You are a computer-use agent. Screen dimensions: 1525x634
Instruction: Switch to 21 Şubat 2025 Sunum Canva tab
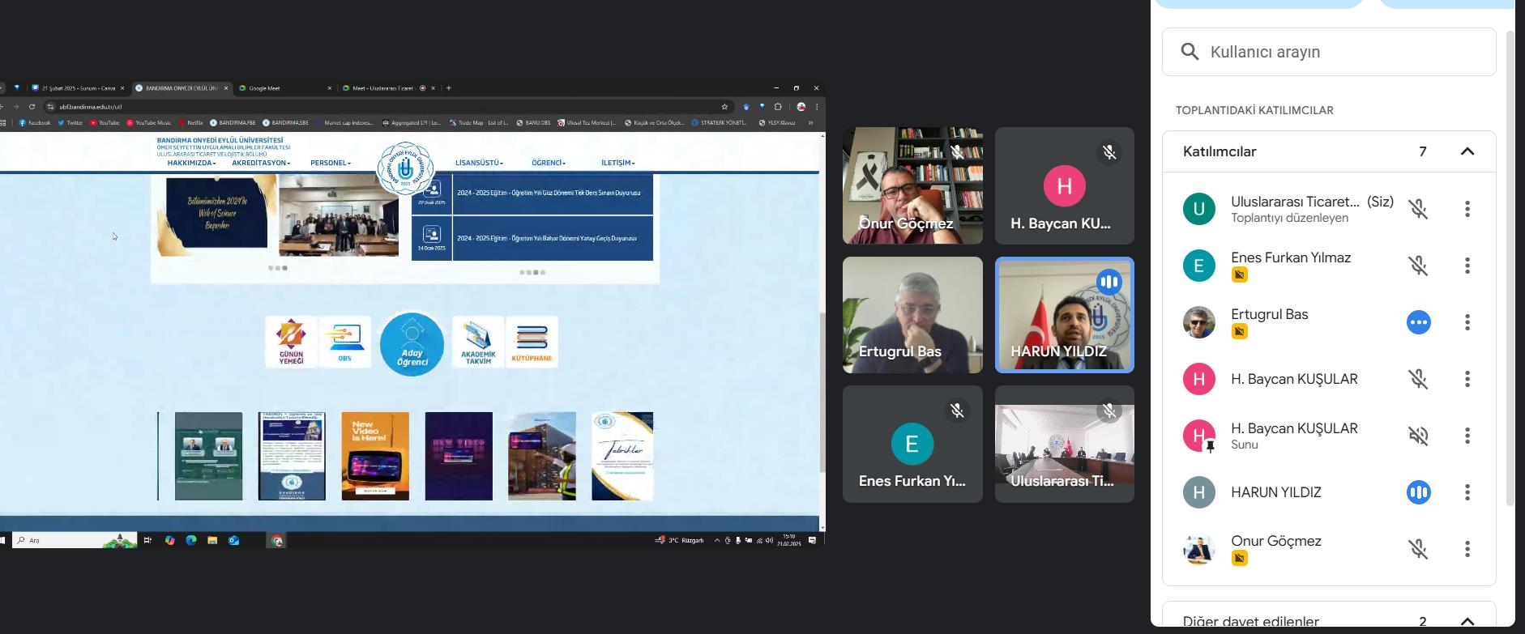[78, 87]
